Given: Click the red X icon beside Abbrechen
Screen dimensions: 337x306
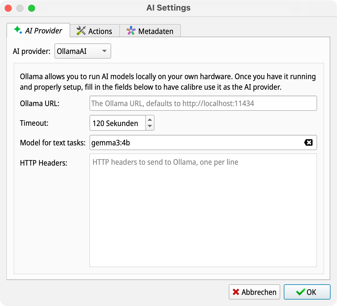Looking at the screenshot, I should point(236,292).
